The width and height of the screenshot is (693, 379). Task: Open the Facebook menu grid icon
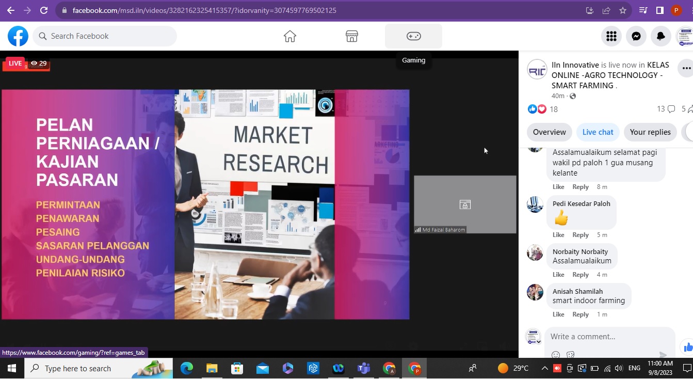pos(611,36)
